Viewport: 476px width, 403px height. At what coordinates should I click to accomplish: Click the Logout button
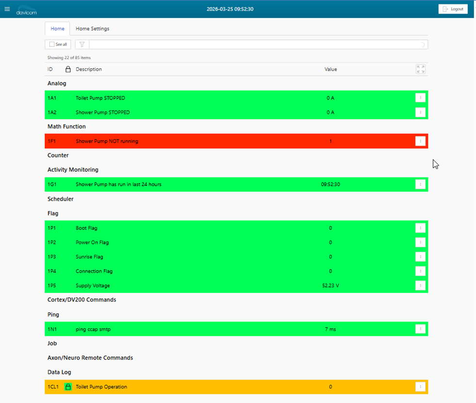(x=453, y=9)
